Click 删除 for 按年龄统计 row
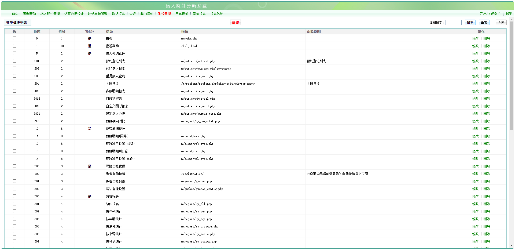The width and height of the screenshot is (515, 250). coord(487,219)
